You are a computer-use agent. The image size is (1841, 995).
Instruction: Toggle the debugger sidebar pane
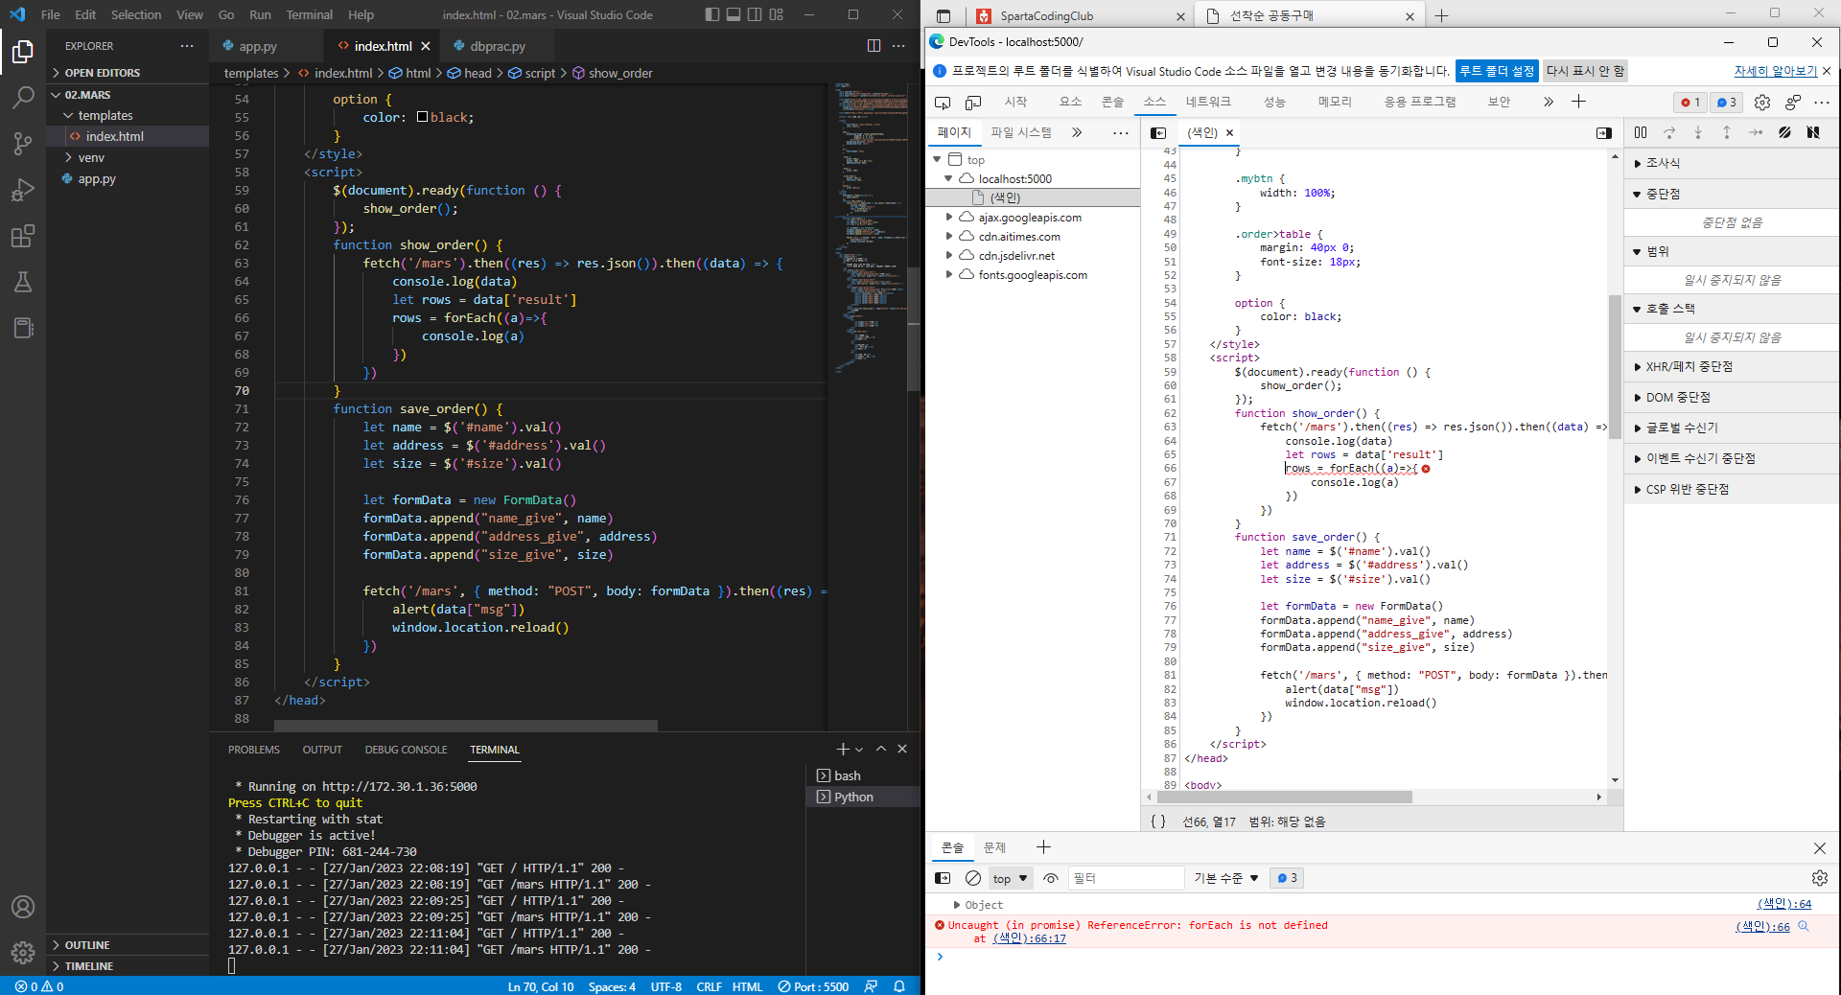point(1604,133)
